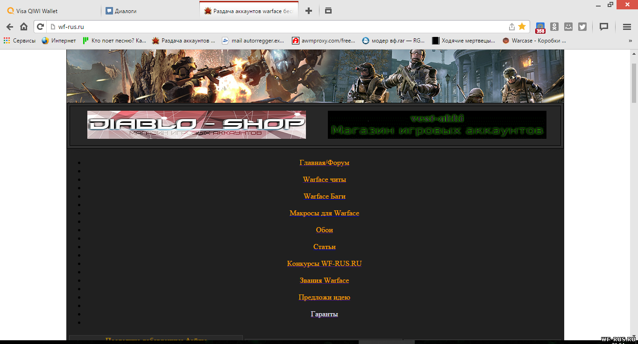Open the Warface Баги link

pos(324,196)
